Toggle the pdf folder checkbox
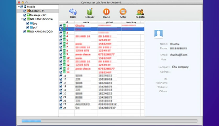The width and height of the screenshot is (219, 126). (x=28, y=27)
